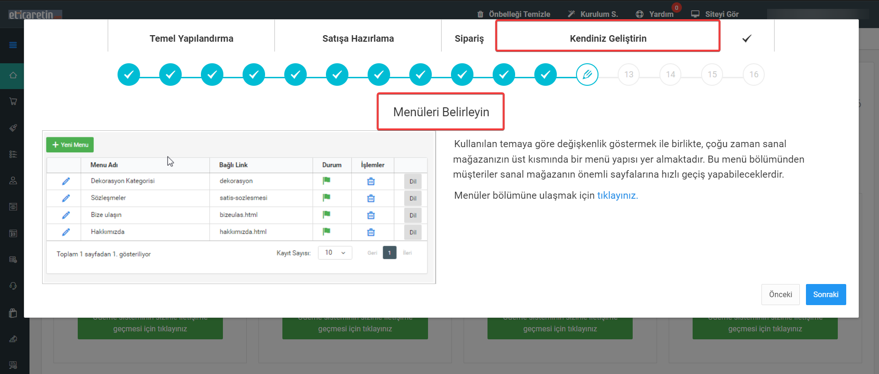Follow the tıklayınız link to menus
Viewport: 879px width, 374px height.
(617, 195)
